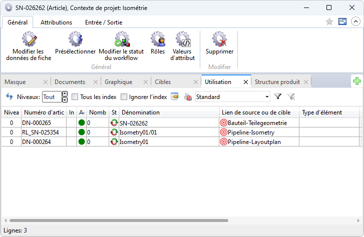Screen dimensions: 364x237
Task: Click target icon next to Pipeline-Isometry
Action: click(x=223, y=132)
